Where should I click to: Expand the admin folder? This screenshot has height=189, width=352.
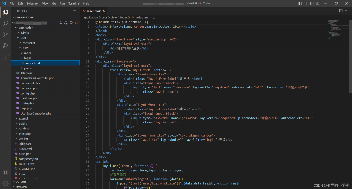pyautogui.click(x=24, y=33)
